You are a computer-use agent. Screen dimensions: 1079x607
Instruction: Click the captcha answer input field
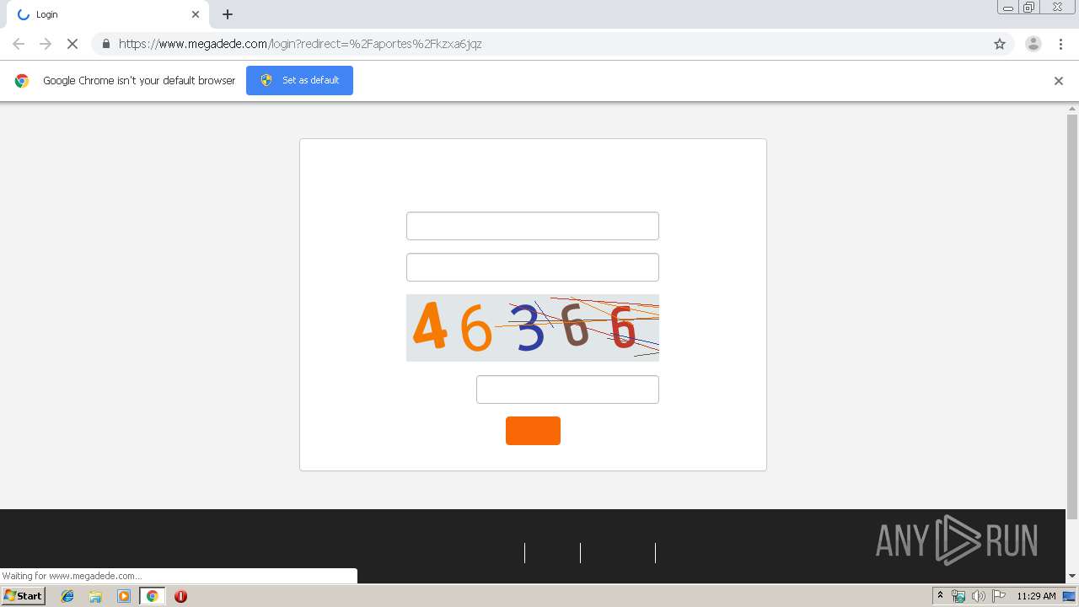pos(567,389)
